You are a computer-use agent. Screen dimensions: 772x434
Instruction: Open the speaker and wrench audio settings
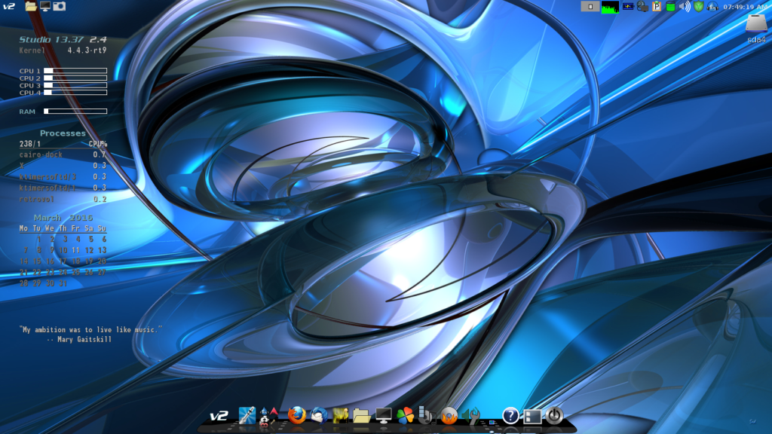(x=471, y=415)
